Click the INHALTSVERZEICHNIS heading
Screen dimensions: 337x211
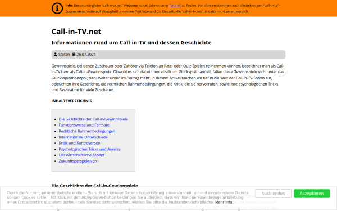pos(71,101)
